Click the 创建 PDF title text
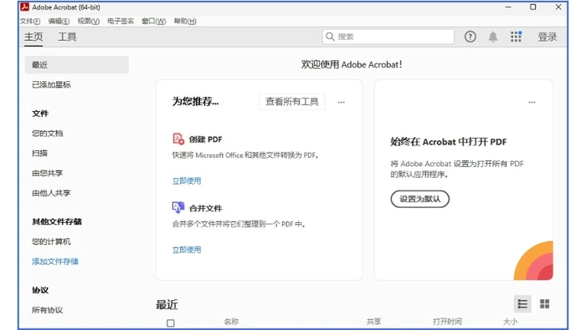 click(206, 140)
